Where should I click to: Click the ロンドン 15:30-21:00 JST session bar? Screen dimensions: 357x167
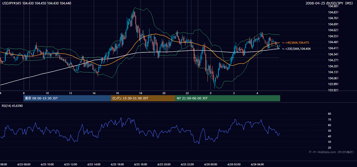(x=143, y=98)
